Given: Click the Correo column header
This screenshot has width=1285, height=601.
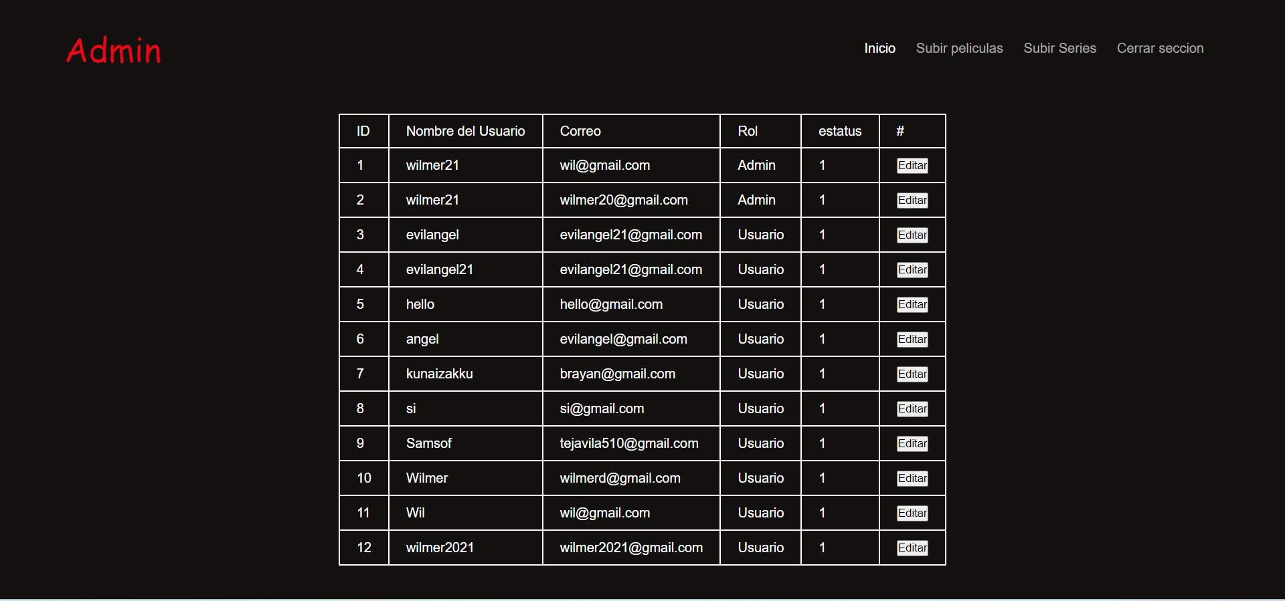Looking at the screenshot, I should (580, 131).
